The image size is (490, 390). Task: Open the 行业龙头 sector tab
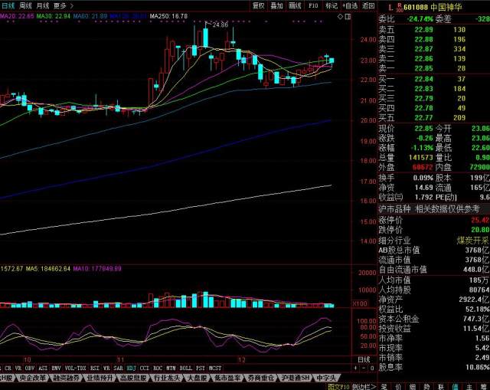click(x=167, y=378)
